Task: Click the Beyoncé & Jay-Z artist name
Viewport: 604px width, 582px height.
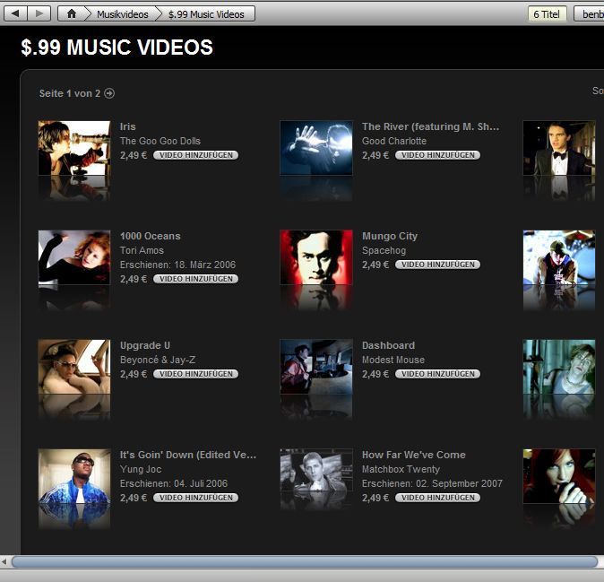Action: point(158,360)
